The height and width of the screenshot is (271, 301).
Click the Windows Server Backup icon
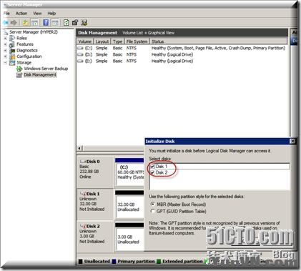click(x=19, y=69)
